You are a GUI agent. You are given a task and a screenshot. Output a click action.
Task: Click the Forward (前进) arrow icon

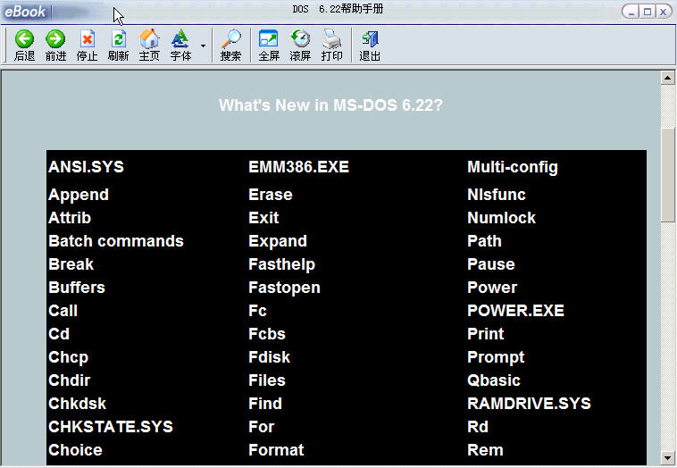[55, 39]
